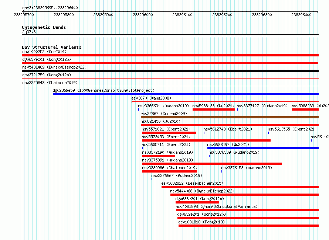The height and width of the screenshot is (240, 329).
Task: Click the DGV Structural Variants track title
Action: pos(52,47)
